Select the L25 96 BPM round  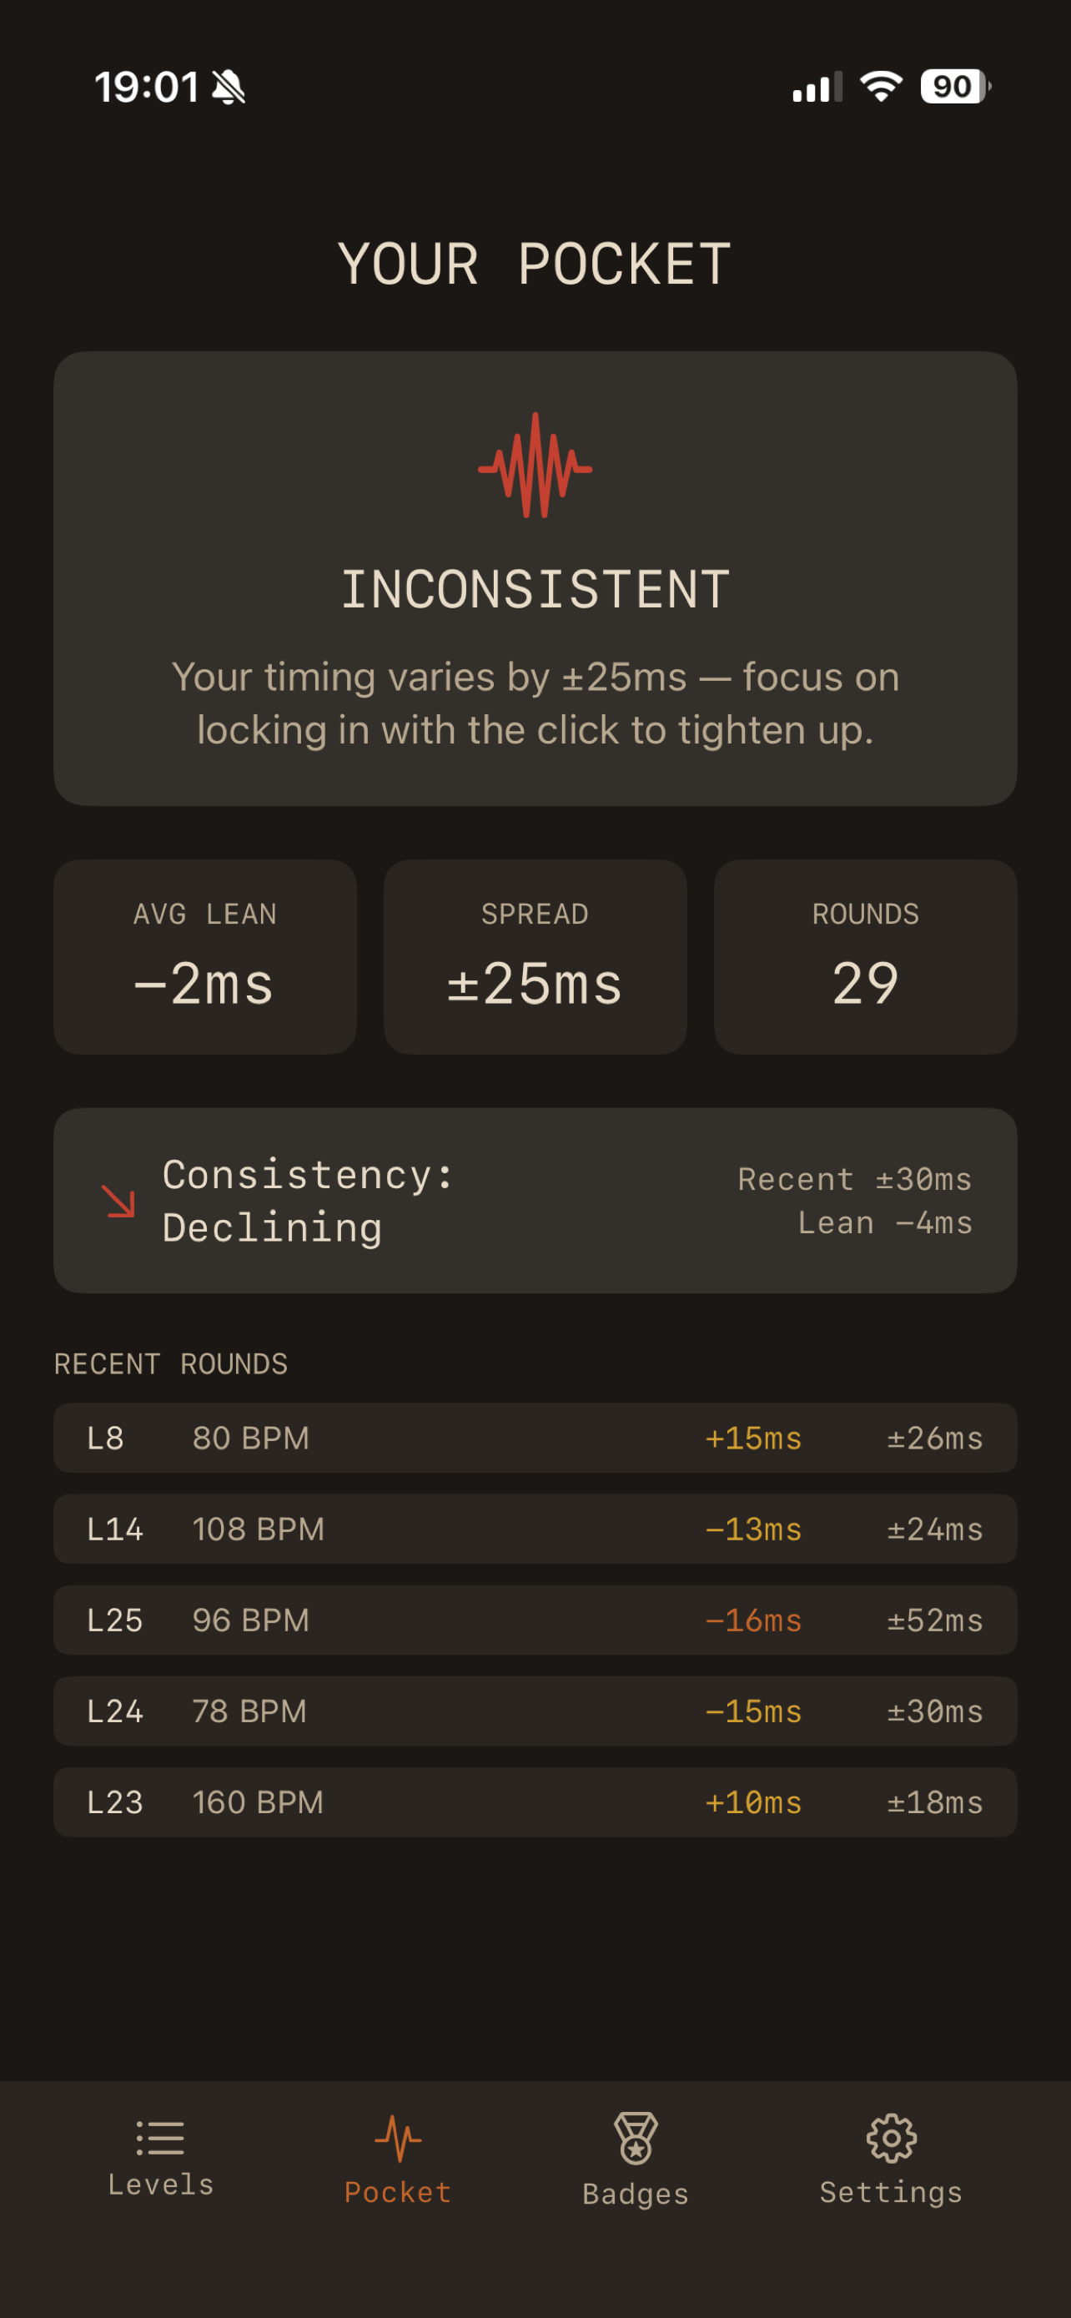click(x=535, y=1620)
